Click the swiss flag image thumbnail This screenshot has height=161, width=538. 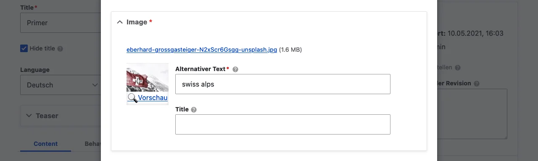(148, 77)
